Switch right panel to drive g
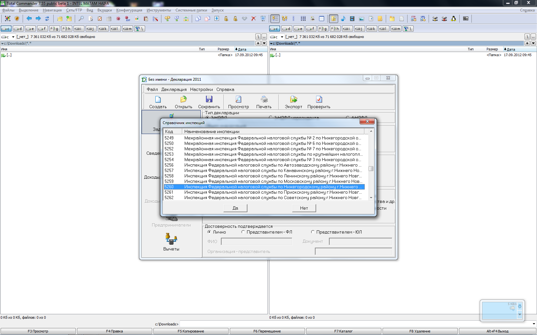The width and height of the screenshot is (537, 335). tap(323, 29)
